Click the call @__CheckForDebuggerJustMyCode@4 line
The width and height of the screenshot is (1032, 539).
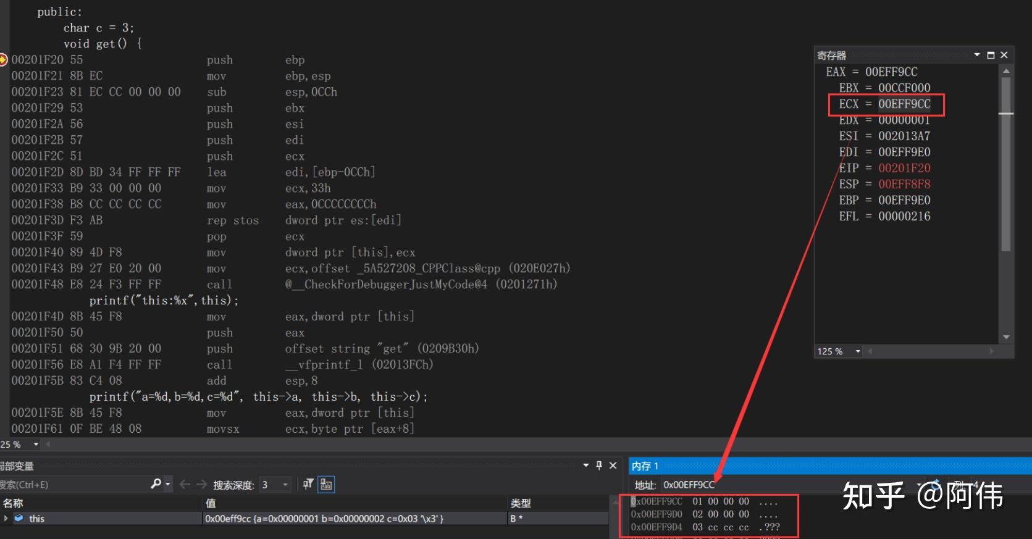point(284,285)
